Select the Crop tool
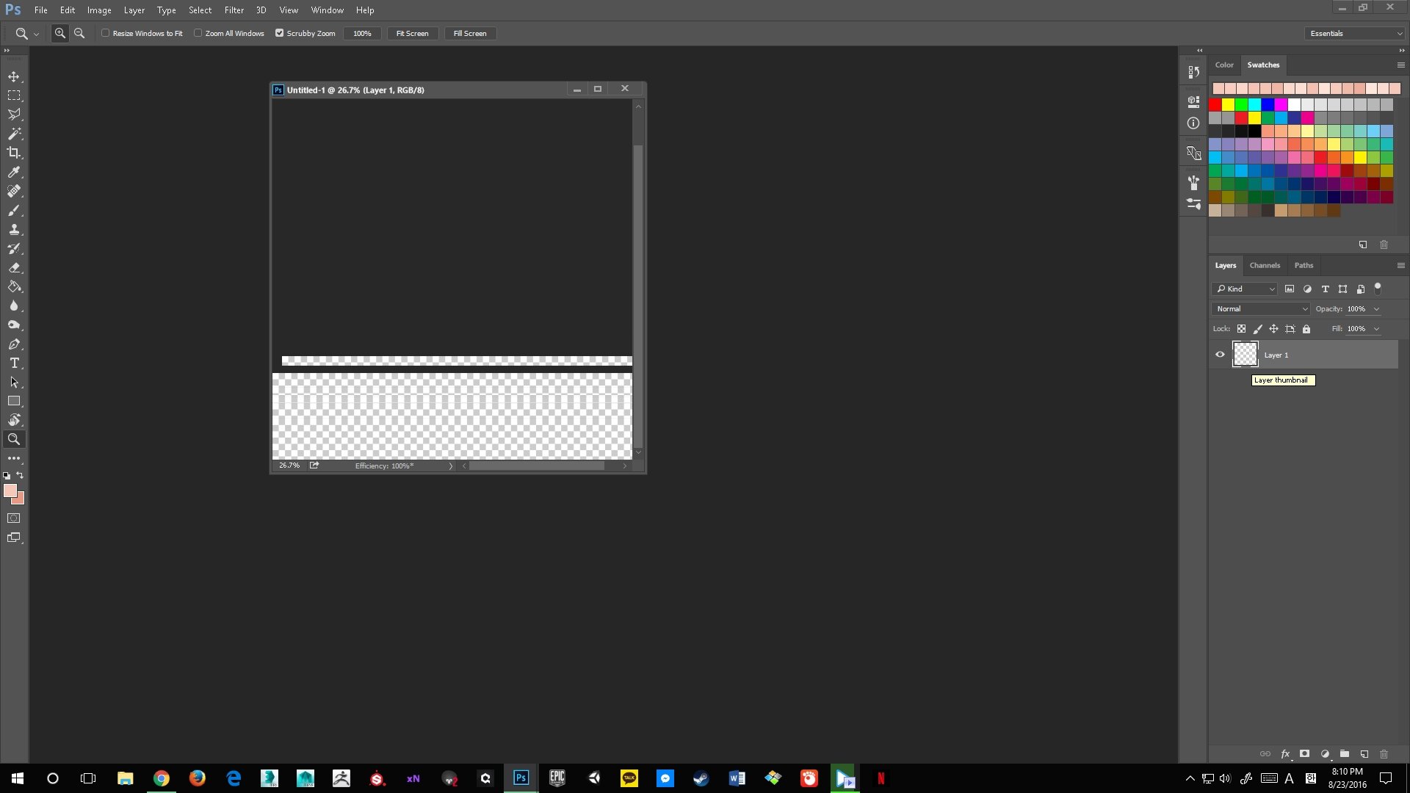 click(x=14, y=153)
